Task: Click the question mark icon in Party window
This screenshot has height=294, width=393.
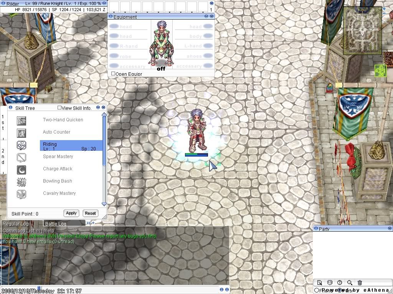Action: (x=340, y=283)
